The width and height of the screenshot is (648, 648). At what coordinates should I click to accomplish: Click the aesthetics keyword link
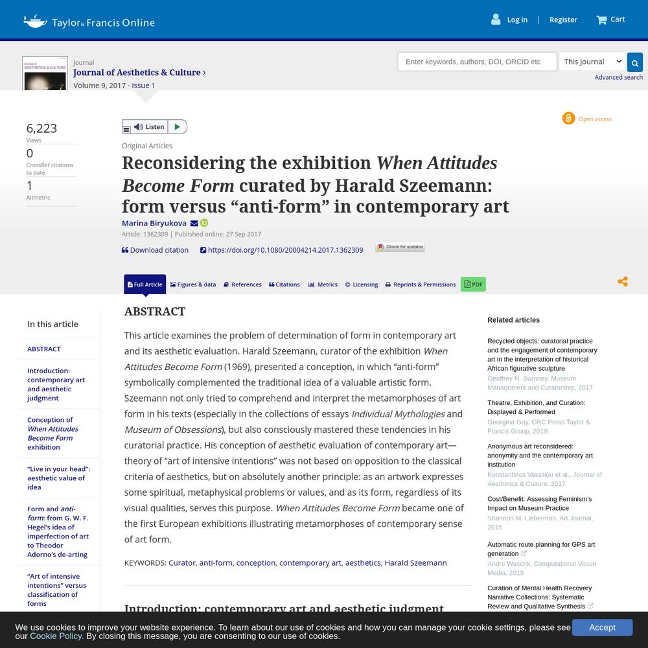pyautogui.click(x=363, y=563)
